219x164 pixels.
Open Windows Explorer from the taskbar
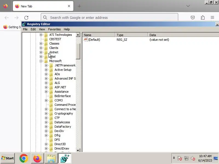coord(51,158)
